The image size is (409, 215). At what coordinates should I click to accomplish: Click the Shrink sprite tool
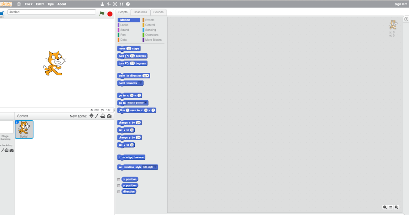coord(121,4)
